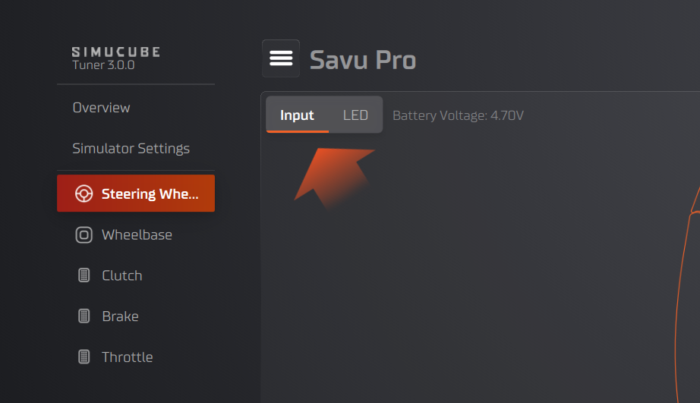Click the Throttle pedal icon
Image resolution: width=700 pixels, height=403 pixels.
[x=84, y=357]
